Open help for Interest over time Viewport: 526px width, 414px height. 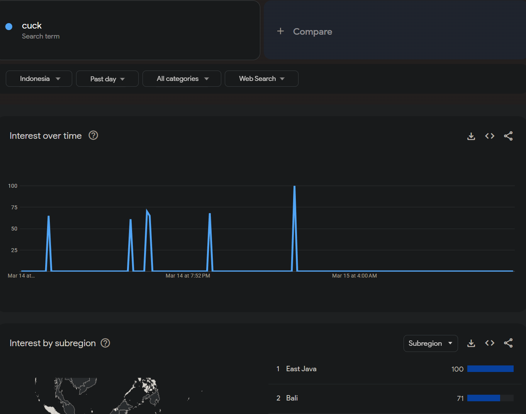93,135
